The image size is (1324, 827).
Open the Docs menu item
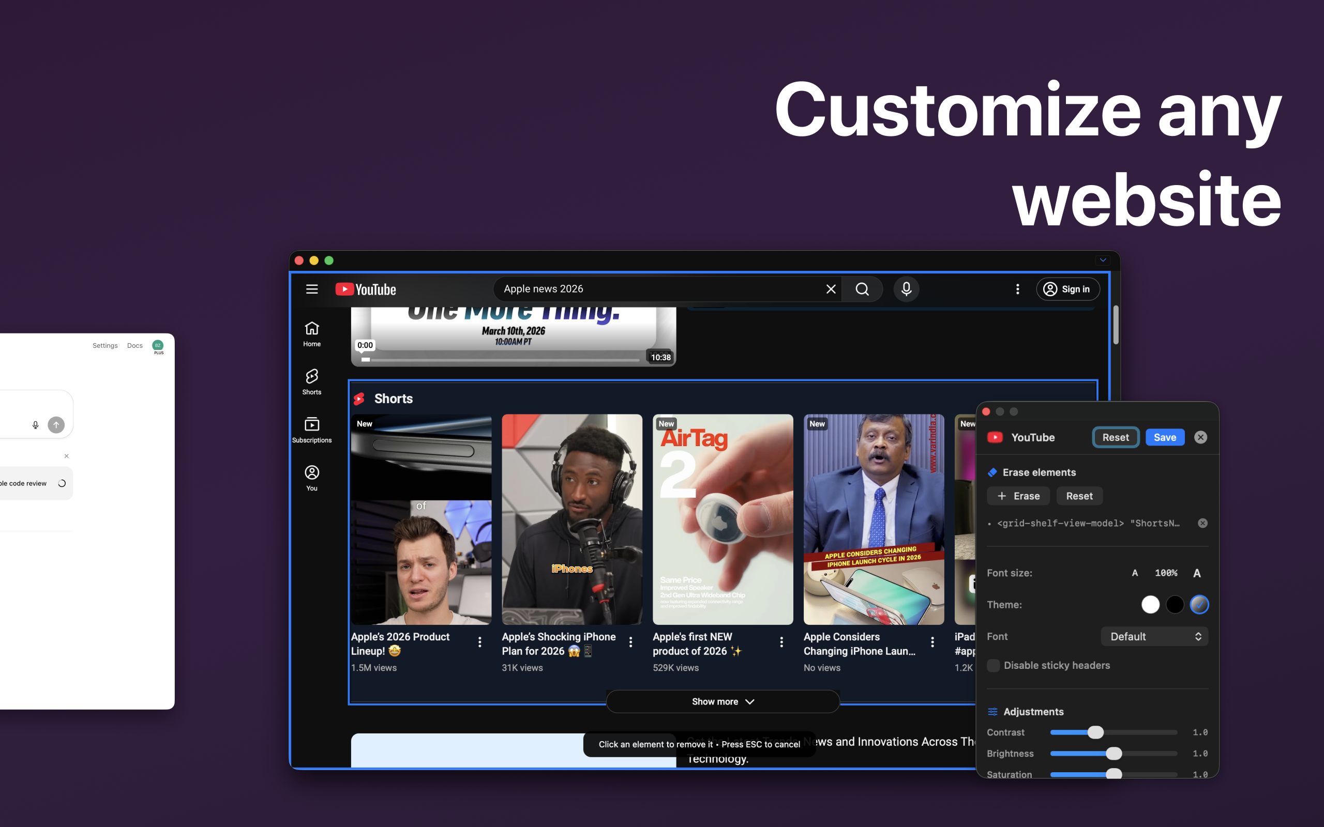click(134, 345)
